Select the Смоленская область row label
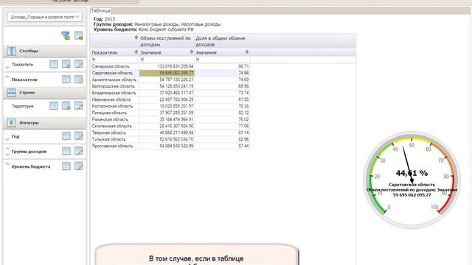 (x=111, y=126)
